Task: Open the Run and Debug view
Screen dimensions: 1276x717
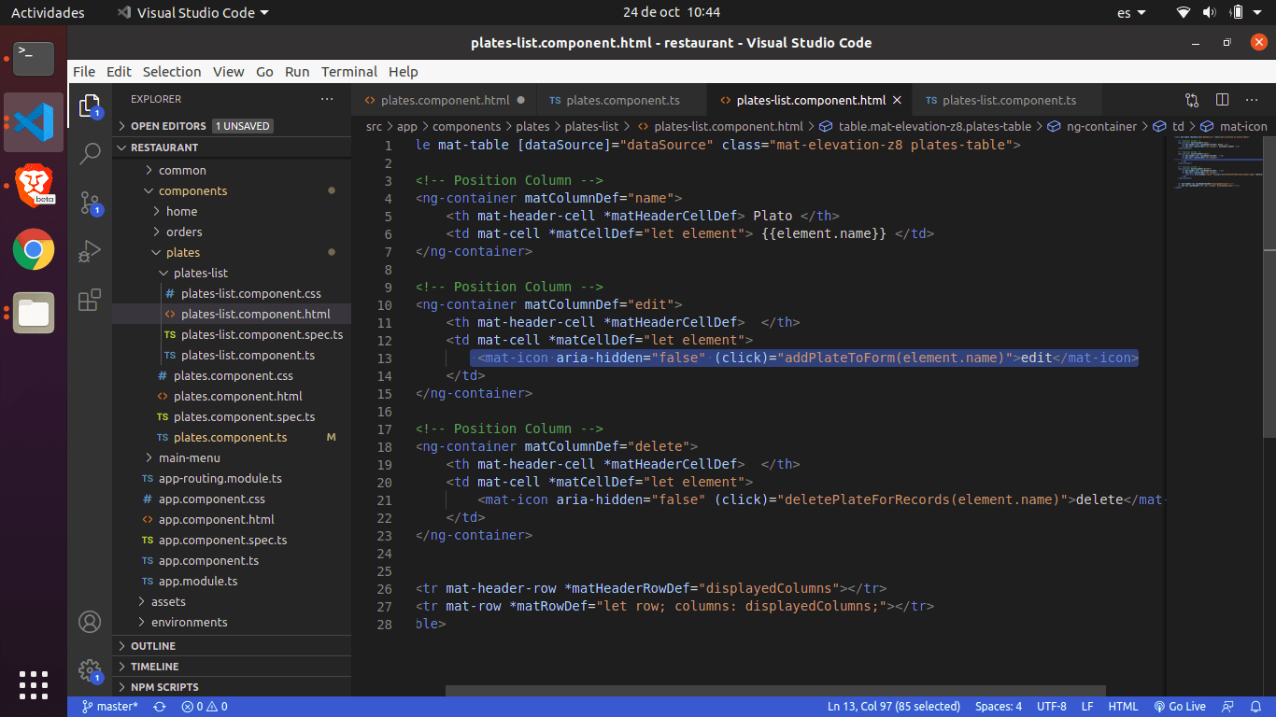Action: pyautogui.click(x=90, y=251)
